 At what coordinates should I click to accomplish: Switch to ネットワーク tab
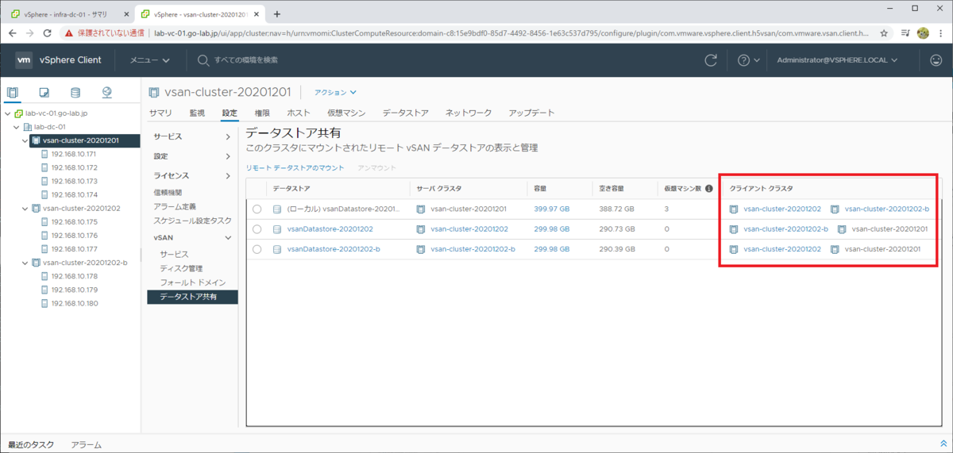pyautogui.click(x=468, y=113)
